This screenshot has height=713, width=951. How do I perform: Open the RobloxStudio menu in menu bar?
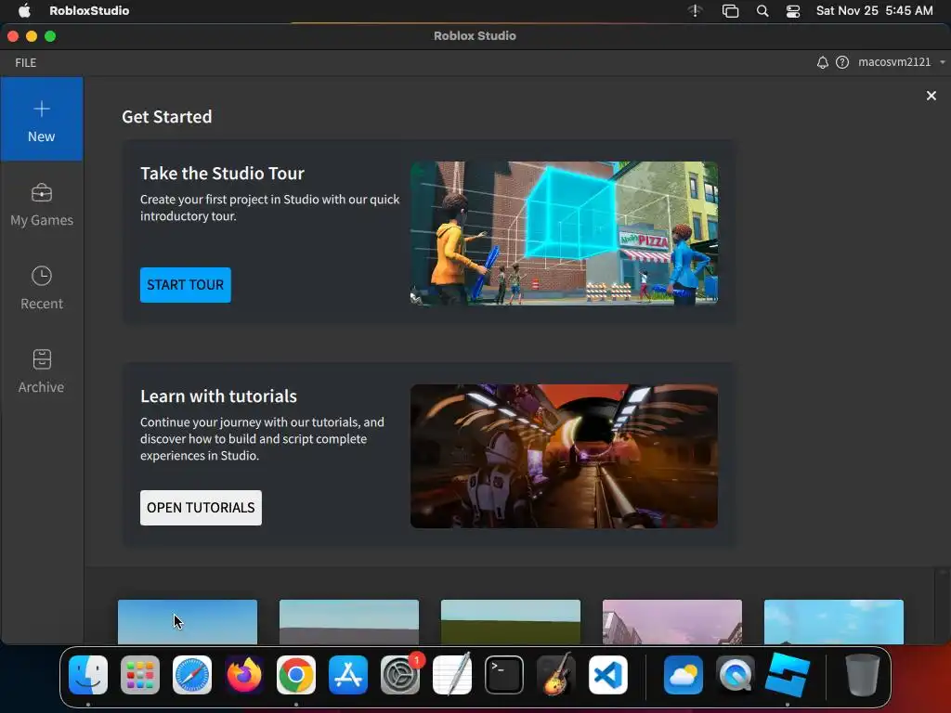89,10
